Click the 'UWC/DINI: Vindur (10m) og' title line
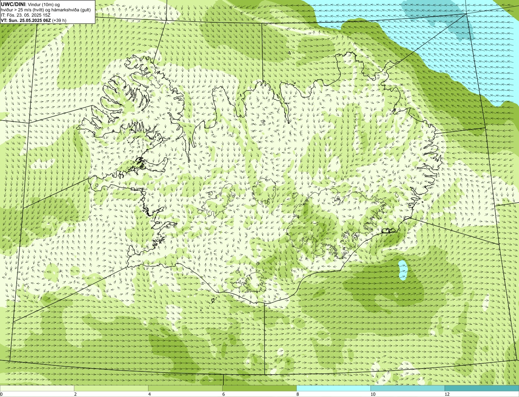The image size is (519, 397). pyautogui.click(x=30, y=4)
